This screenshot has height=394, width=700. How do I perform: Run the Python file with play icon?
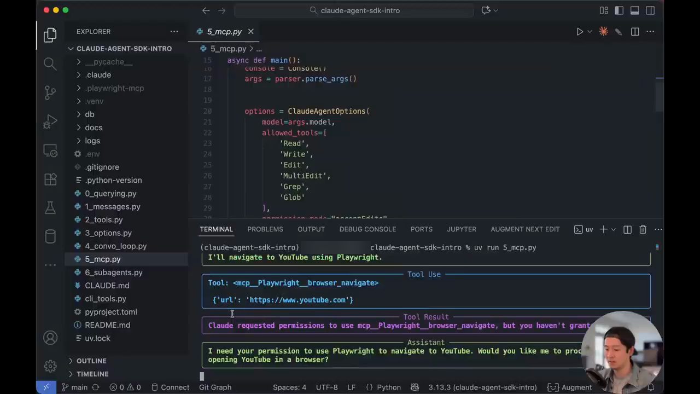[x=580, y=32]
